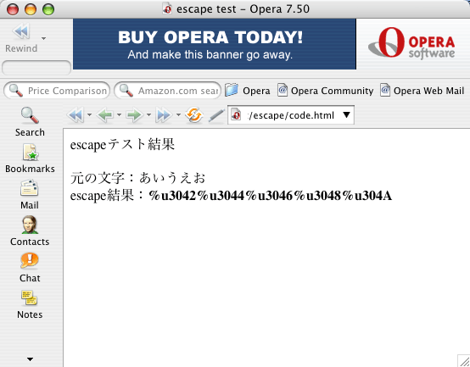
Task: Open the Fast Forward dropdown arrow
Action: (x=178, y=114)
